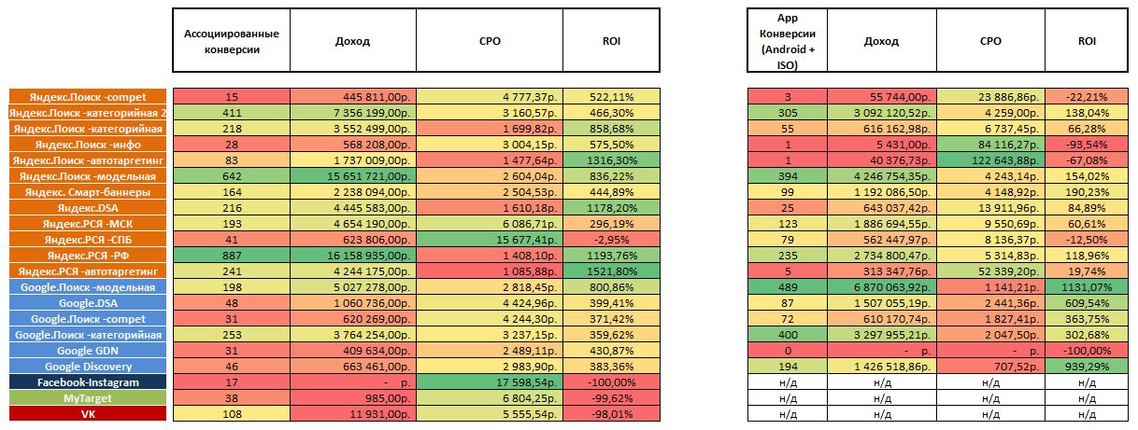Image resolution: width=1138 pixels, height=430 pixels.
Task: Select the ROI cell showing 1521,80%
Action: [611, 270]
